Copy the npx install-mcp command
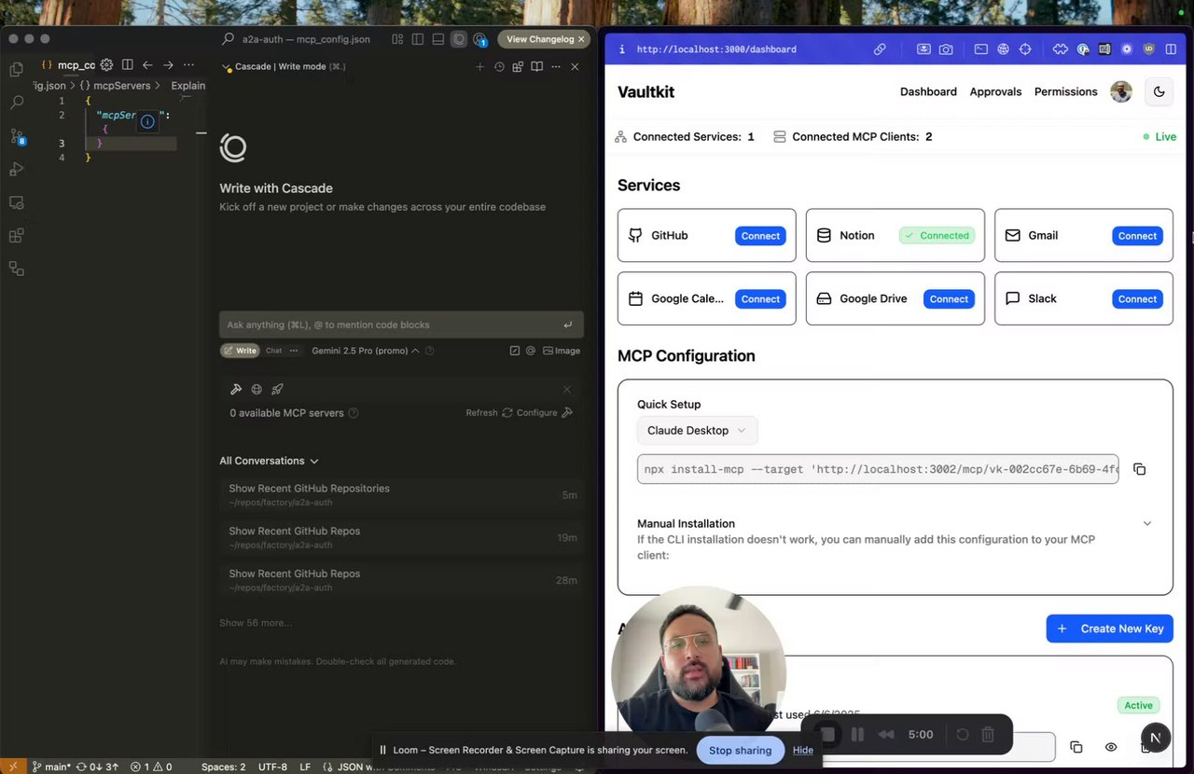 click(x=1139, y=469)
